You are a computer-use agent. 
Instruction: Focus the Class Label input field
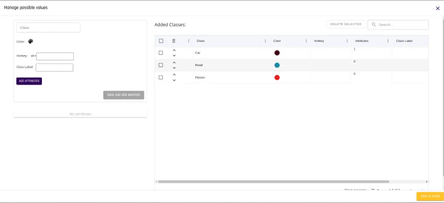(x=54, y=68)
